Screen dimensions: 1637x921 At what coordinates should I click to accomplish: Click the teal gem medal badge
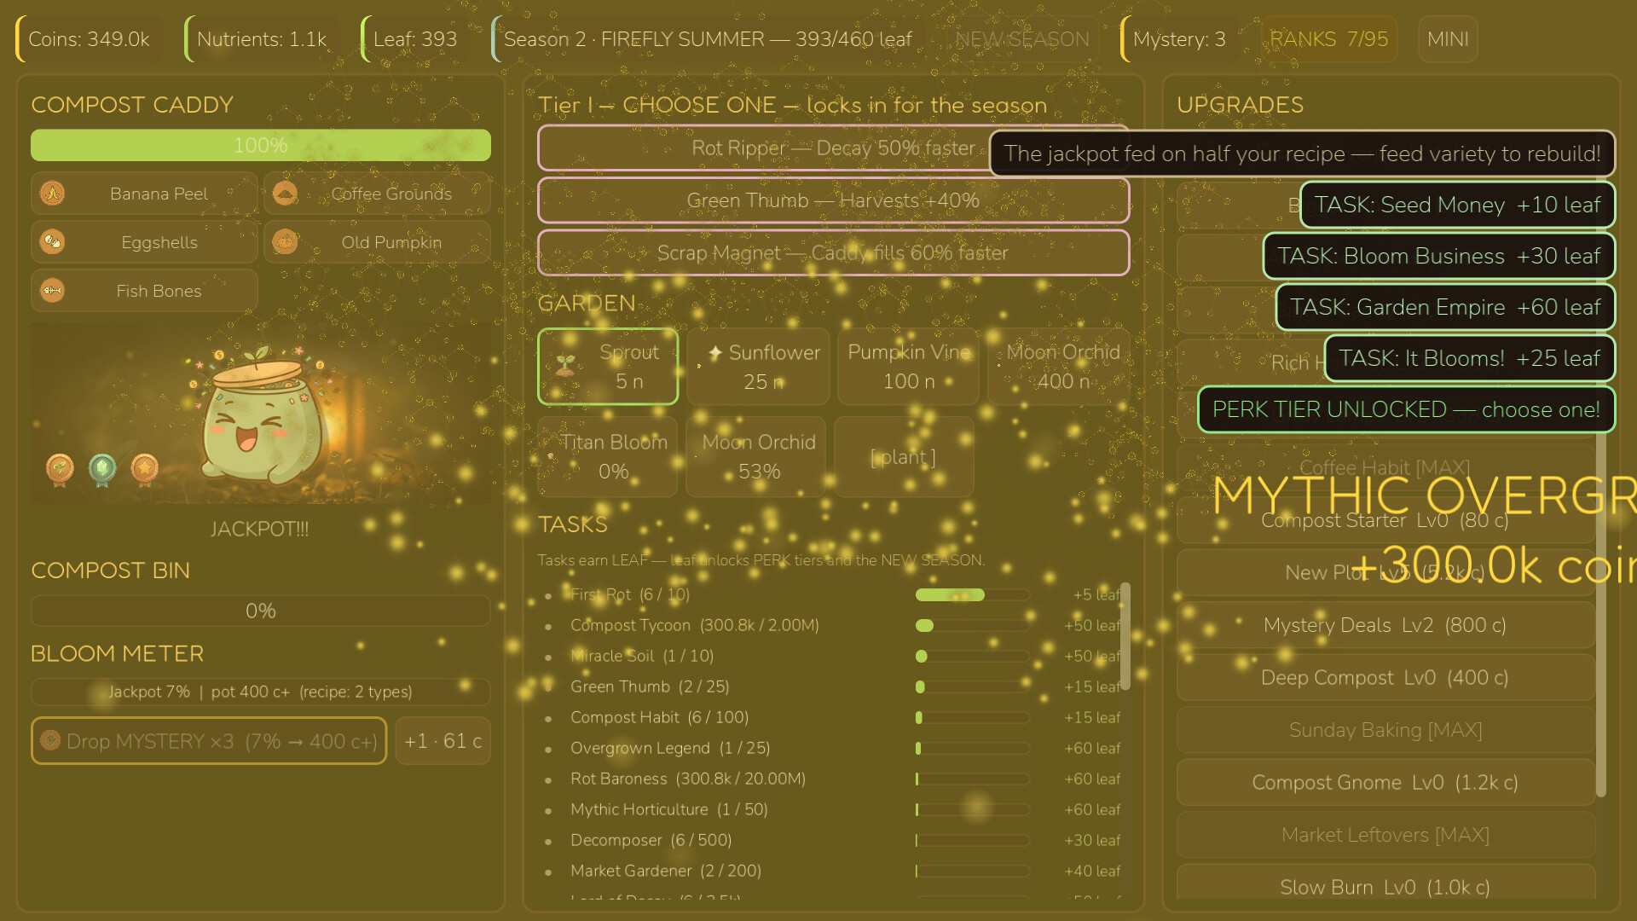point(102,469)
